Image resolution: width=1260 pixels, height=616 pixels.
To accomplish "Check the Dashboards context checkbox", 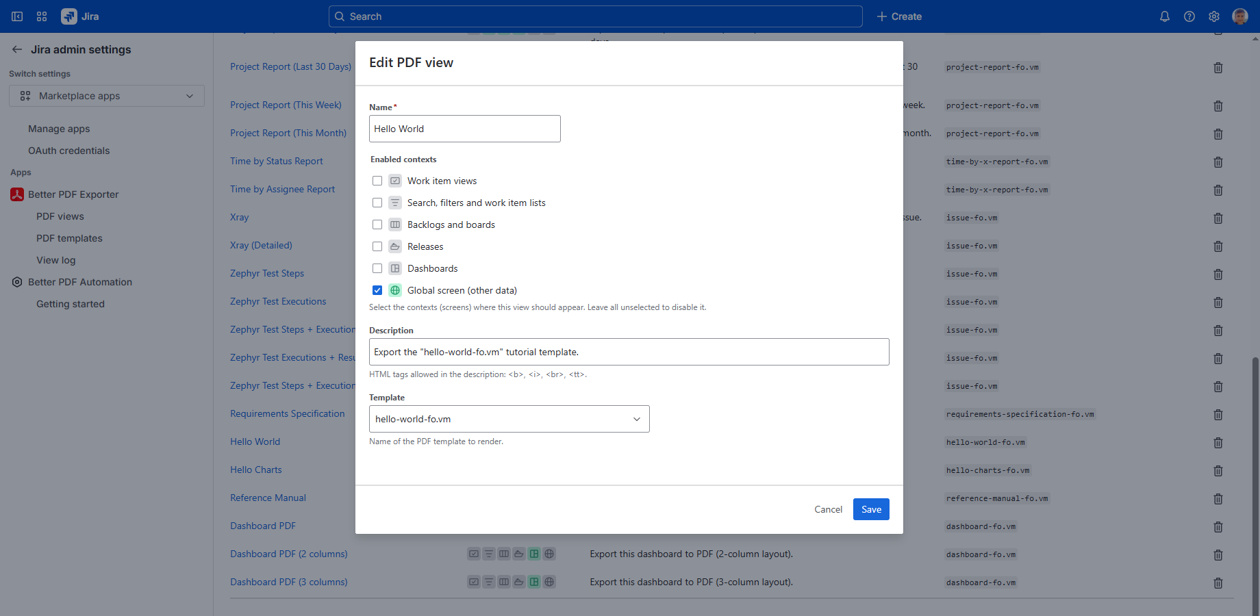I will [x=377, y=268].
